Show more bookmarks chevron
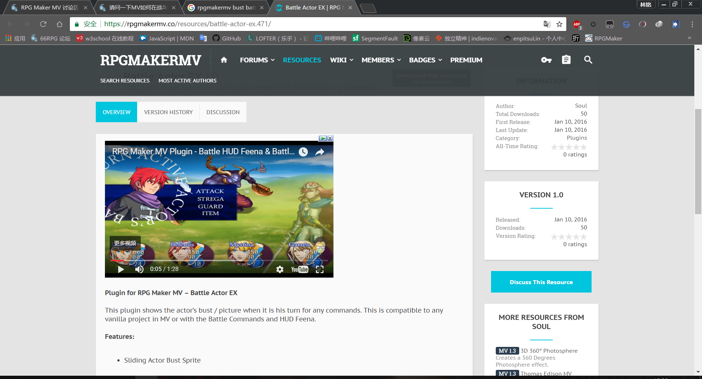This screenshot has height=379, width=702. click(689, 38)
